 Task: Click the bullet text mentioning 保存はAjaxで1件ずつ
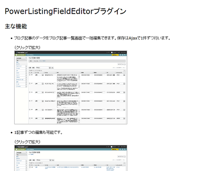point(92,38)
